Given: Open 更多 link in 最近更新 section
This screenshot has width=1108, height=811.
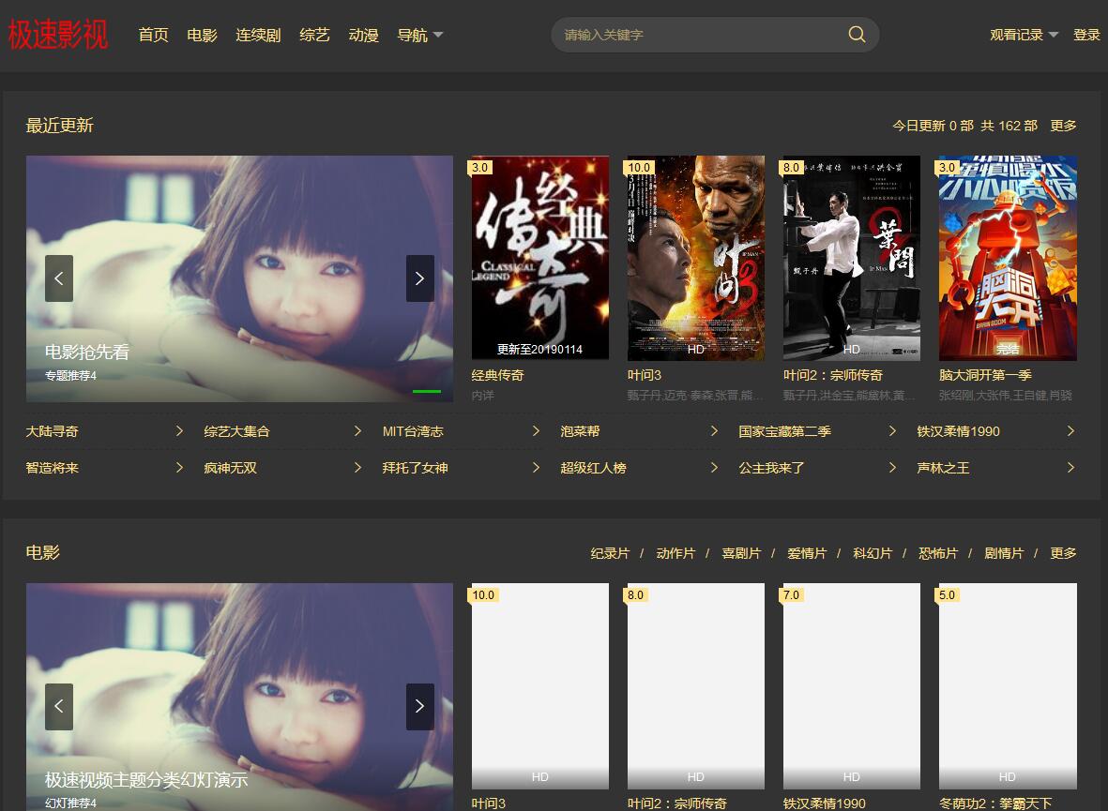Looking at the screenshot, I should [x=1063, y=126].
